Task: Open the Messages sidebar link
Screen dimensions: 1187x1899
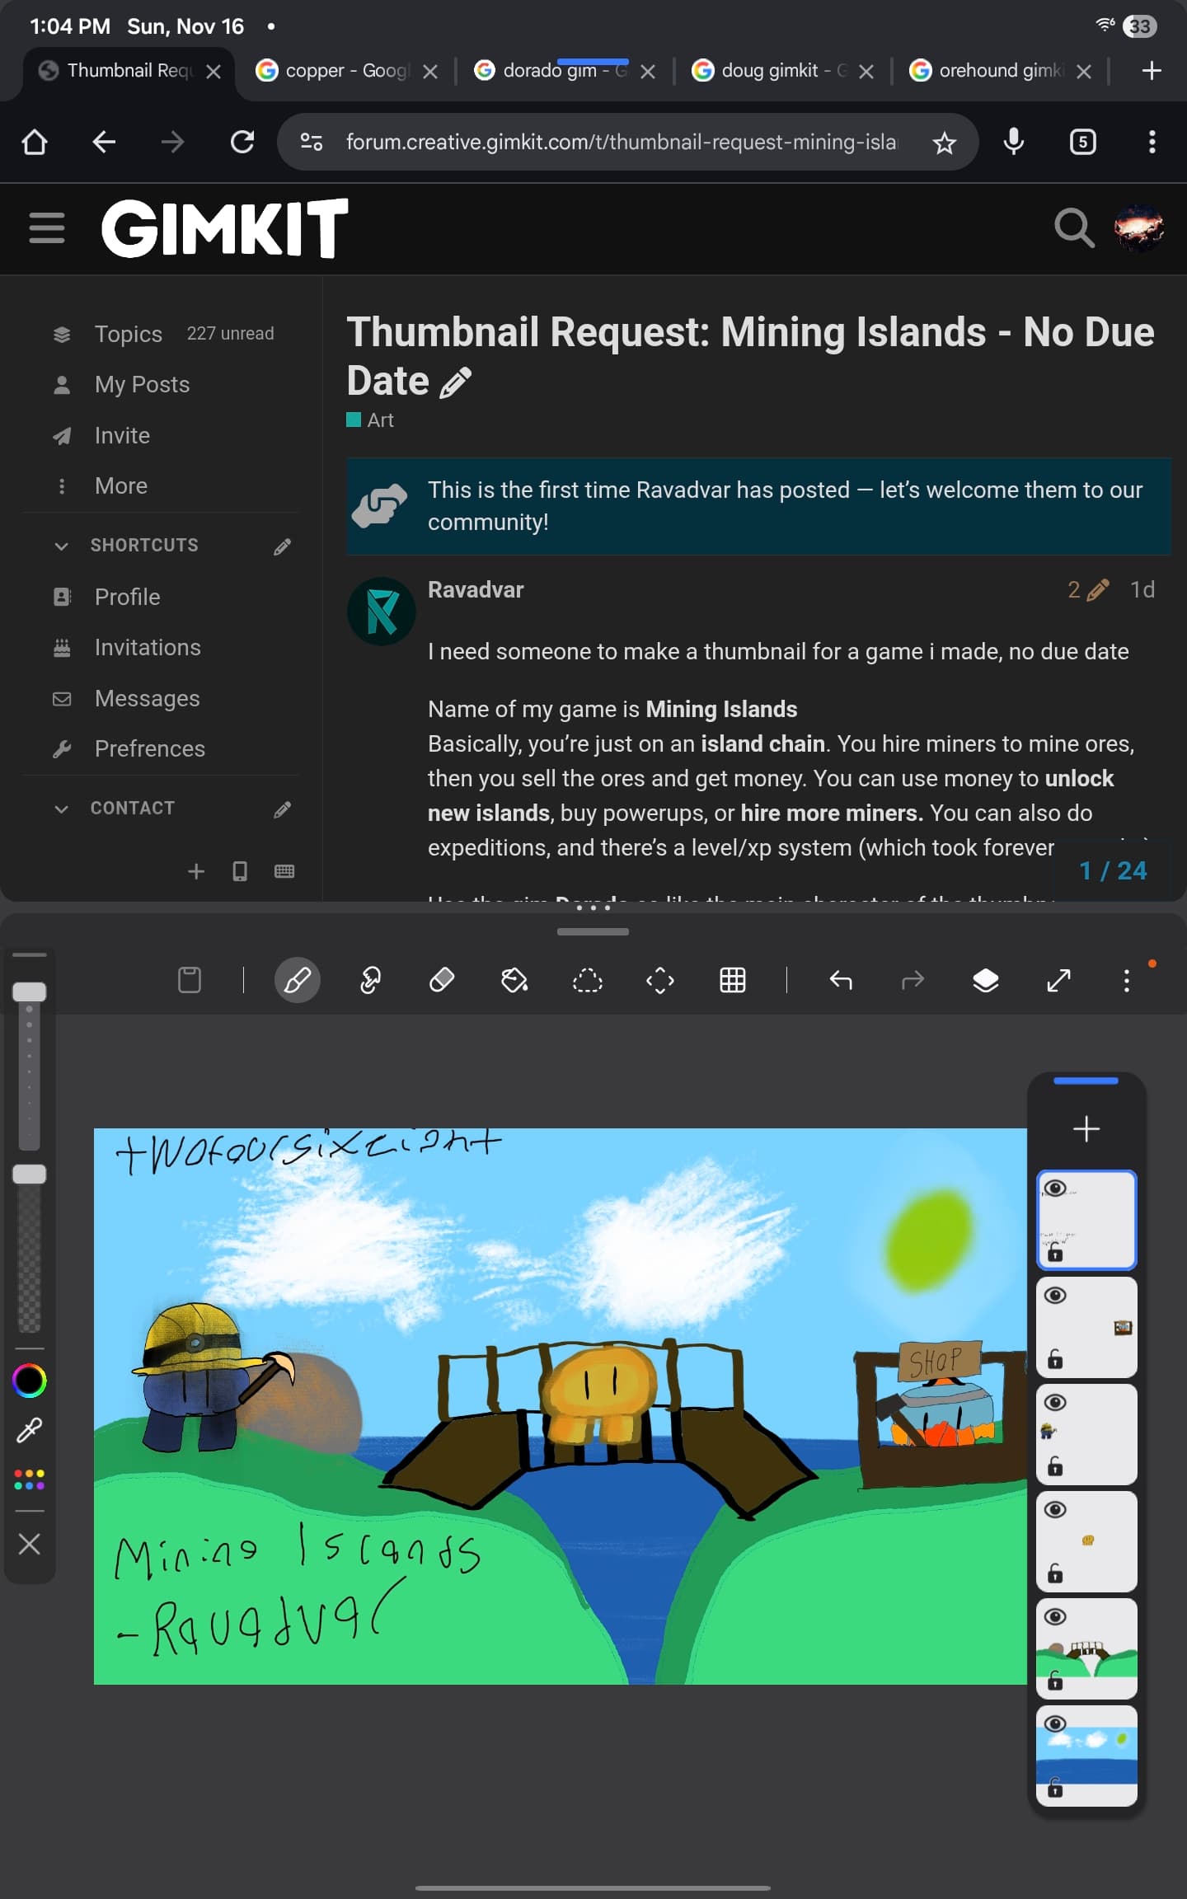Action: (x=147, y=699)
